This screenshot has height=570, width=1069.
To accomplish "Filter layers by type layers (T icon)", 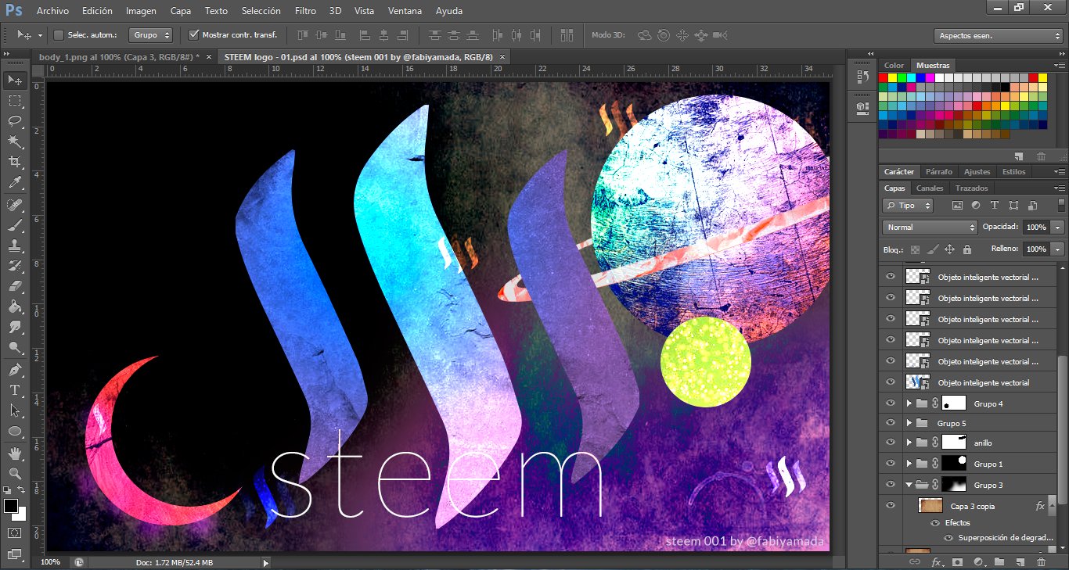I will click(995, 206).
